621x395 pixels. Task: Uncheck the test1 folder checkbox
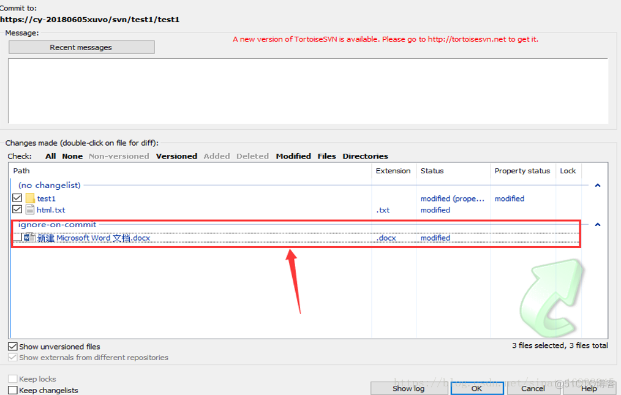[17, 198]
